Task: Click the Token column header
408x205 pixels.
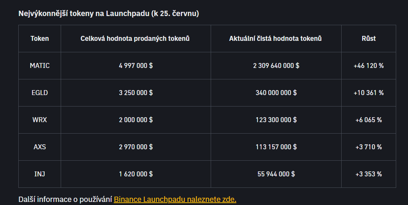Action: [x=40, y=39]
